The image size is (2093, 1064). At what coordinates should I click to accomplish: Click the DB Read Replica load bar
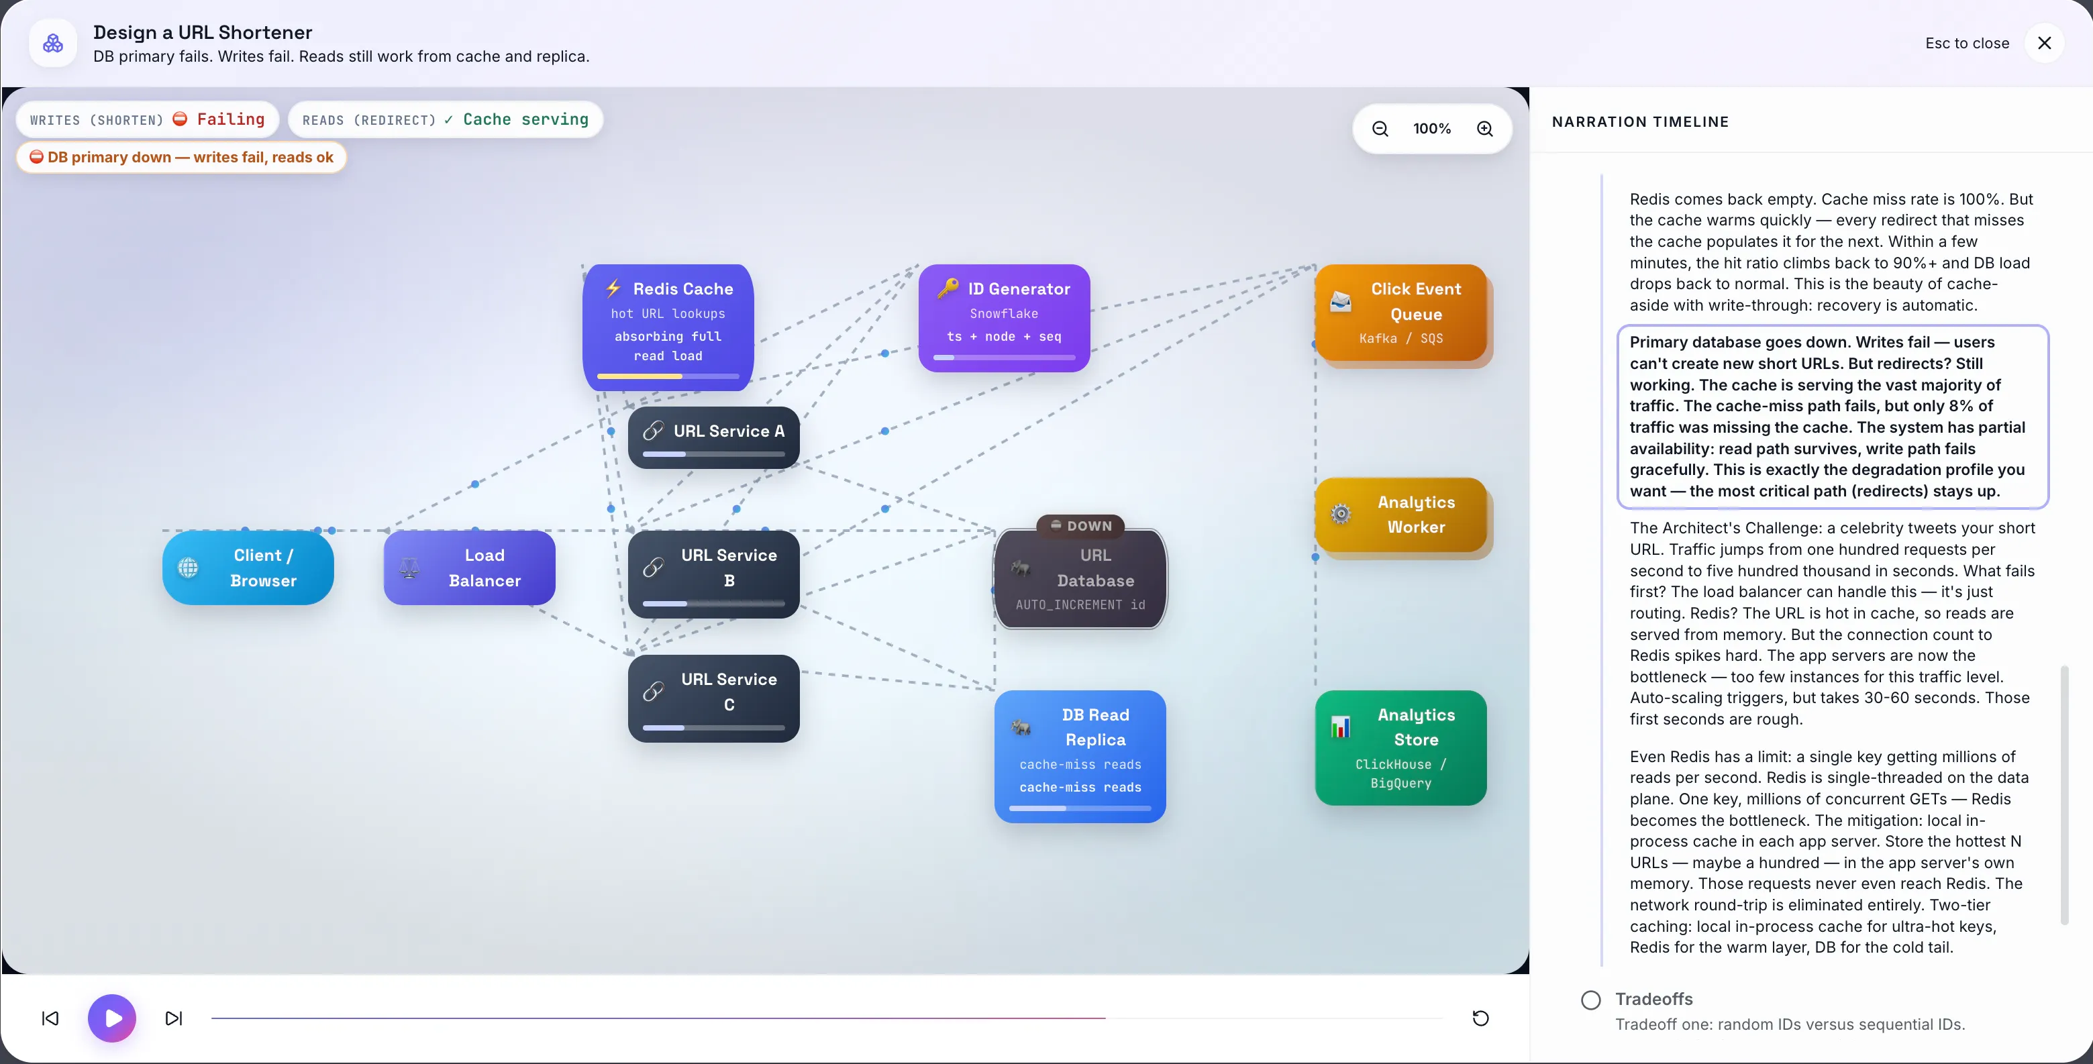(x=1080, y=808)
